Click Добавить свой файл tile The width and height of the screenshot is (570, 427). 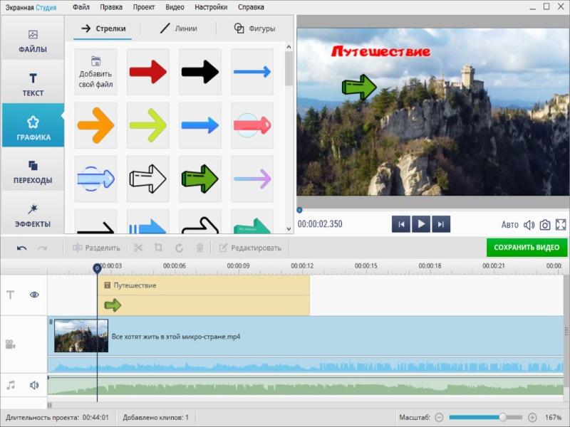95,72
